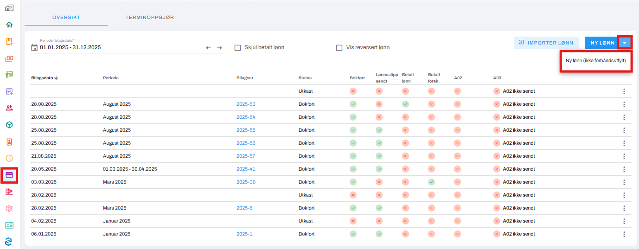This screenshot has height=249, width=639.
Task: Open row menu for voucher 2025-53
Action: 624,104
